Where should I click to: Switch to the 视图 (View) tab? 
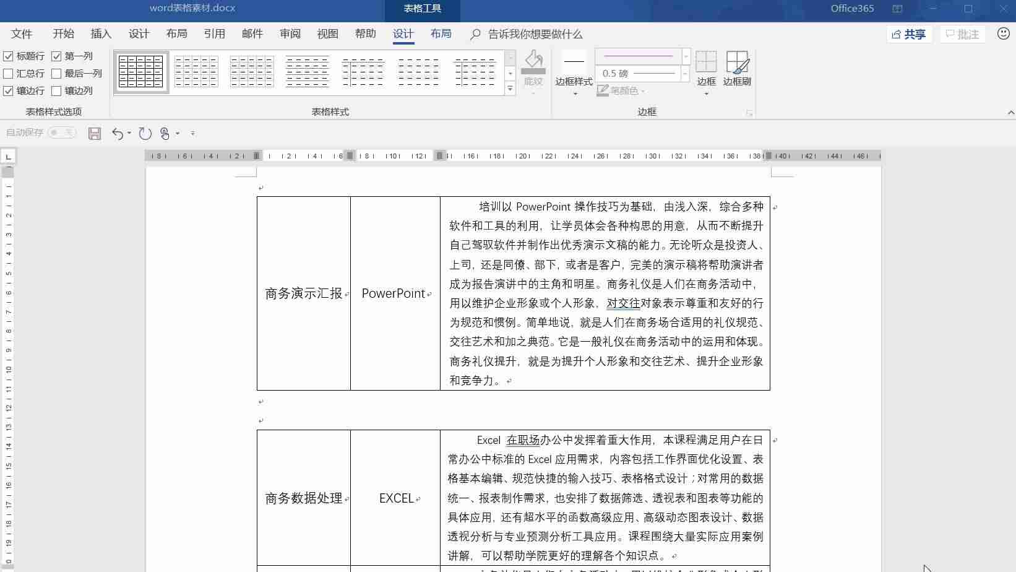[327, 34]
